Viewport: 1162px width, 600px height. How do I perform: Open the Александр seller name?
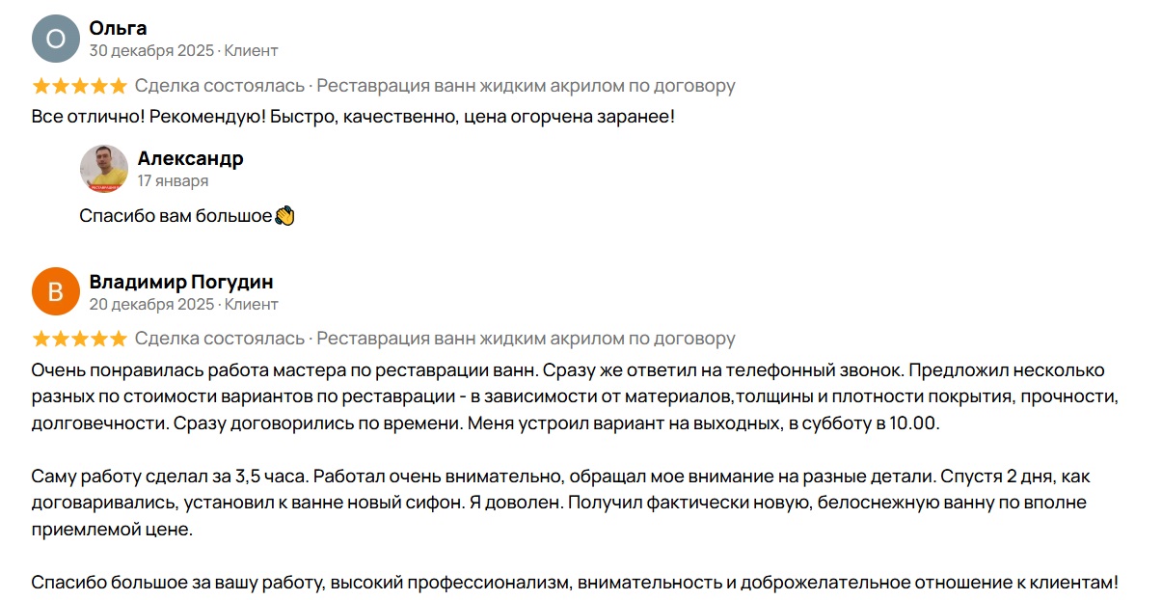(190, 158)
